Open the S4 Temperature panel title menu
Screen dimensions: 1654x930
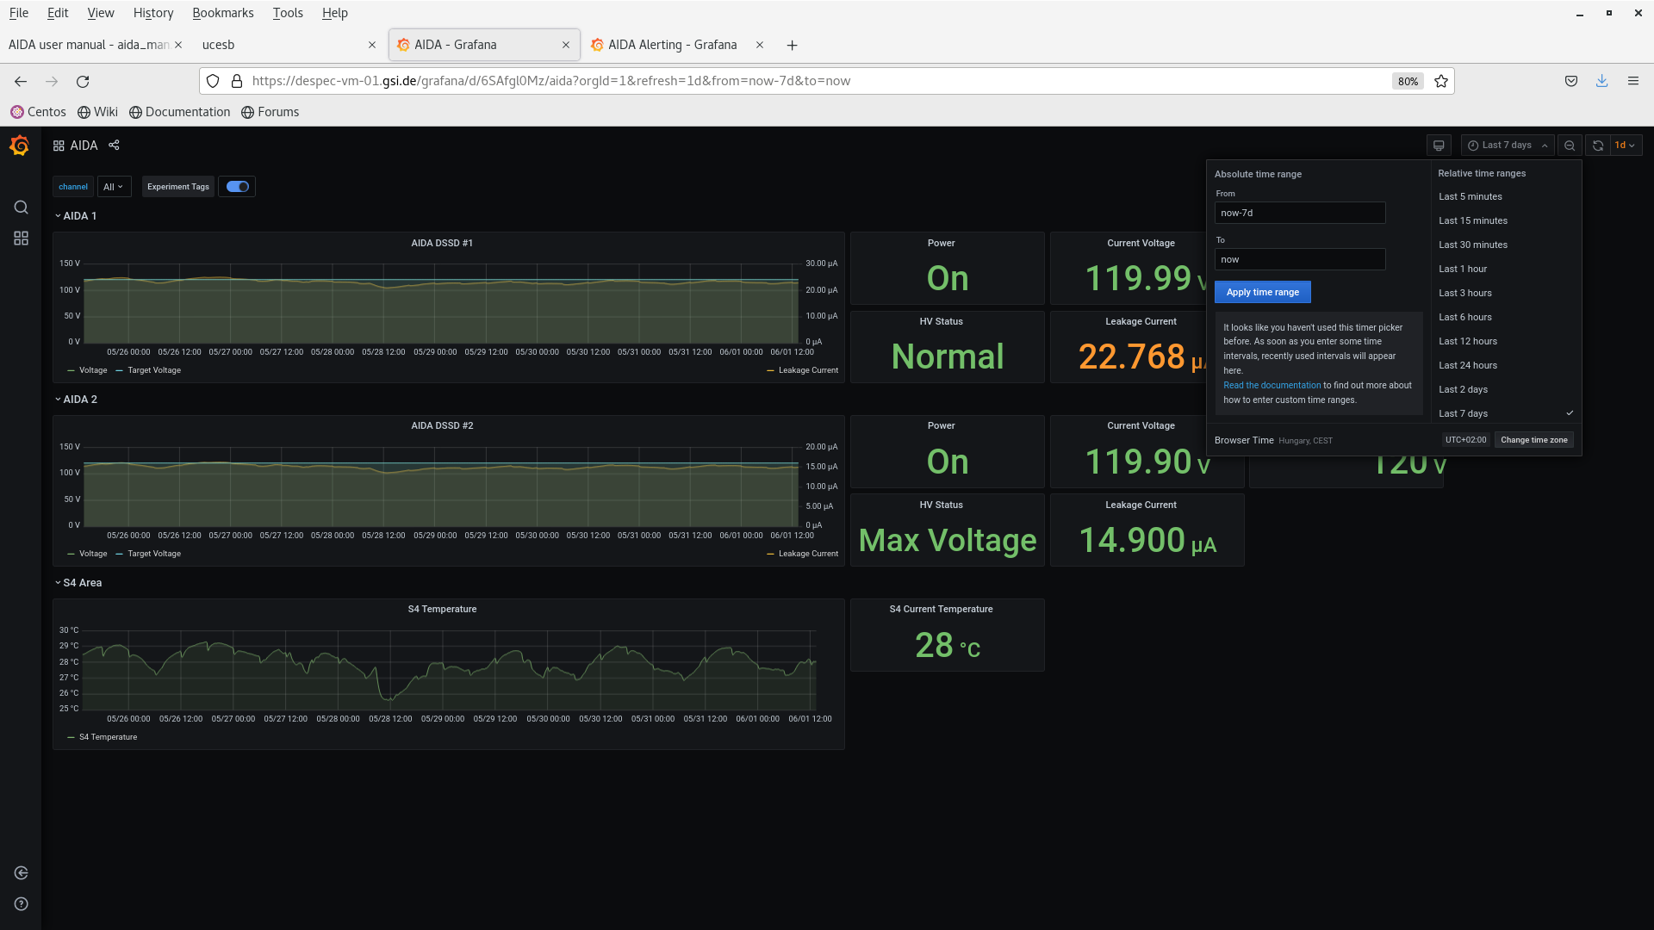442,609
